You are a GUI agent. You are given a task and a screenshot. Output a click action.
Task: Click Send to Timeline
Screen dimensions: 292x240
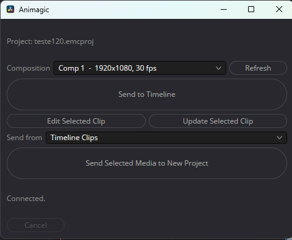click(x=147, y=94)
